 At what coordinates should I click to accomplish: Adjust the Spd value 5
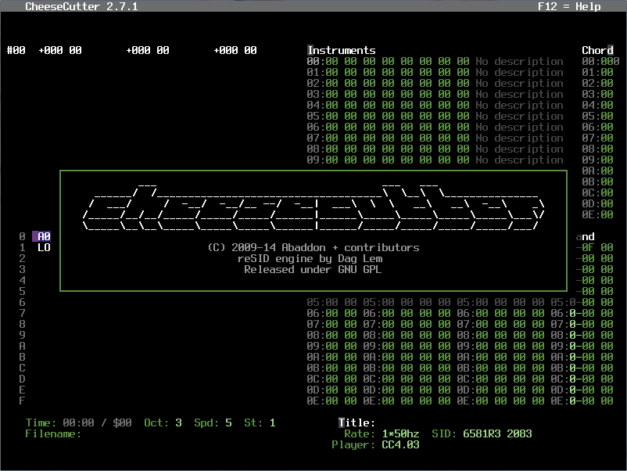pos(228,422)
